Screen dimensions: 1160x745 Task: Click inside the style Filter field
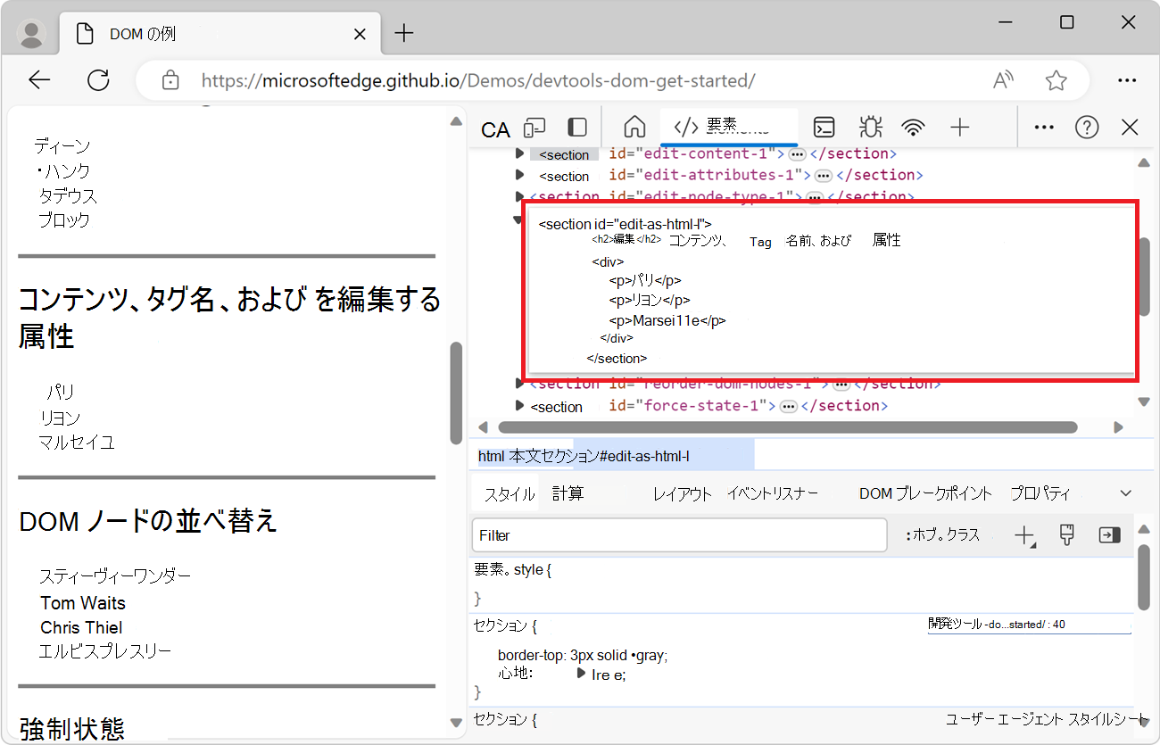[678, 535]
